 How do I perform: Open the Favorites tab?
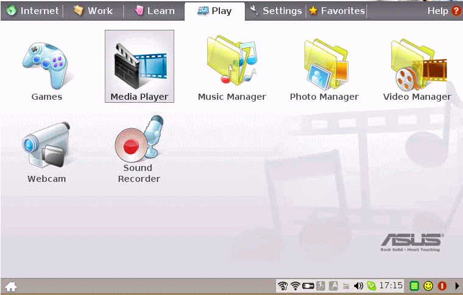[x=337, y=11]
